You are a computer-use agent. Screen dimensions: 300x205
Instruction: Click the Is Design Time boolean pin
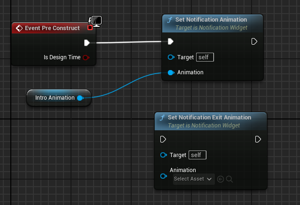[x=86, y=57]
